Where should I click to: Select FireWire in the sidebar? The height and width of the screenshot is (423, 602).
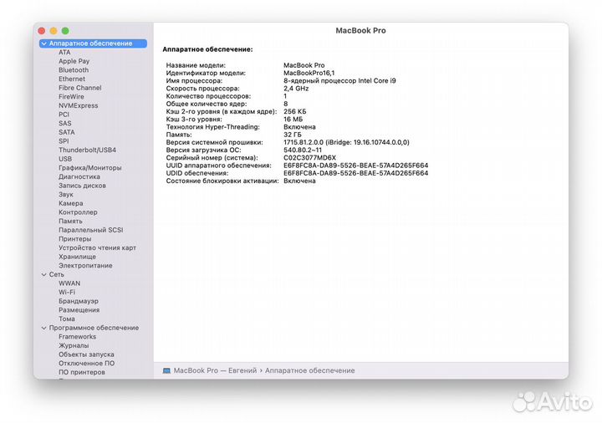pyautogui.click(x=71, y=97)
